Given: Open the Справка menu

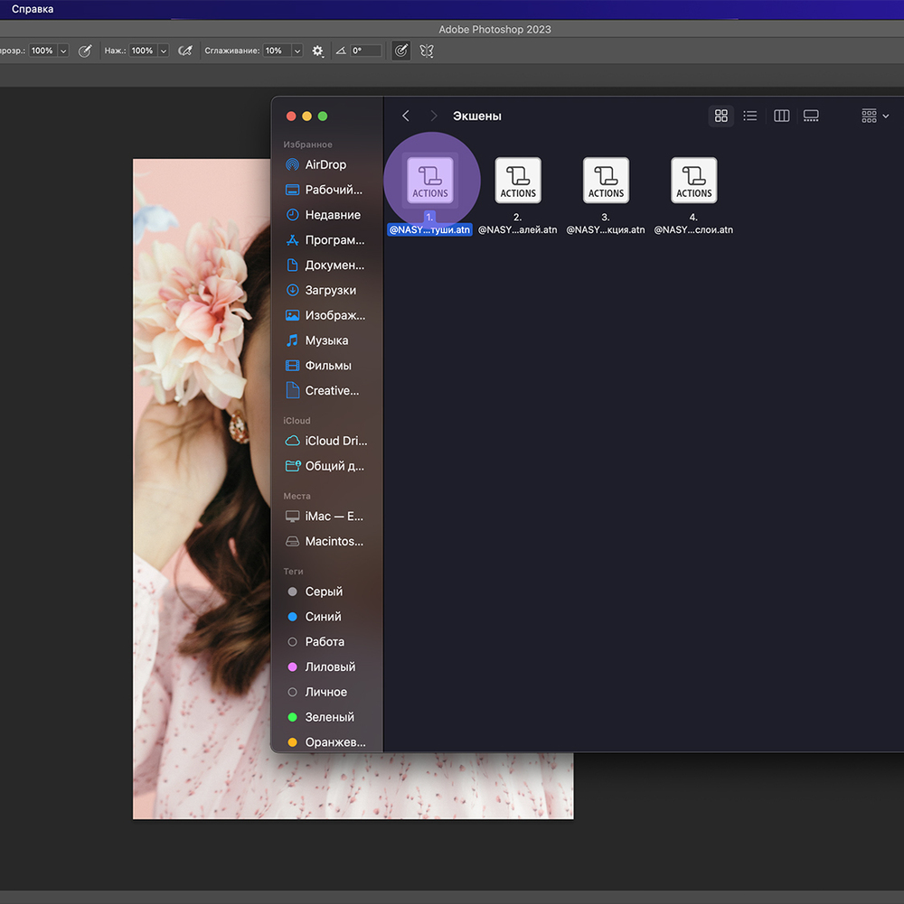Looking at the screenshot, I should pyautogui.click(x=33, y=9).
